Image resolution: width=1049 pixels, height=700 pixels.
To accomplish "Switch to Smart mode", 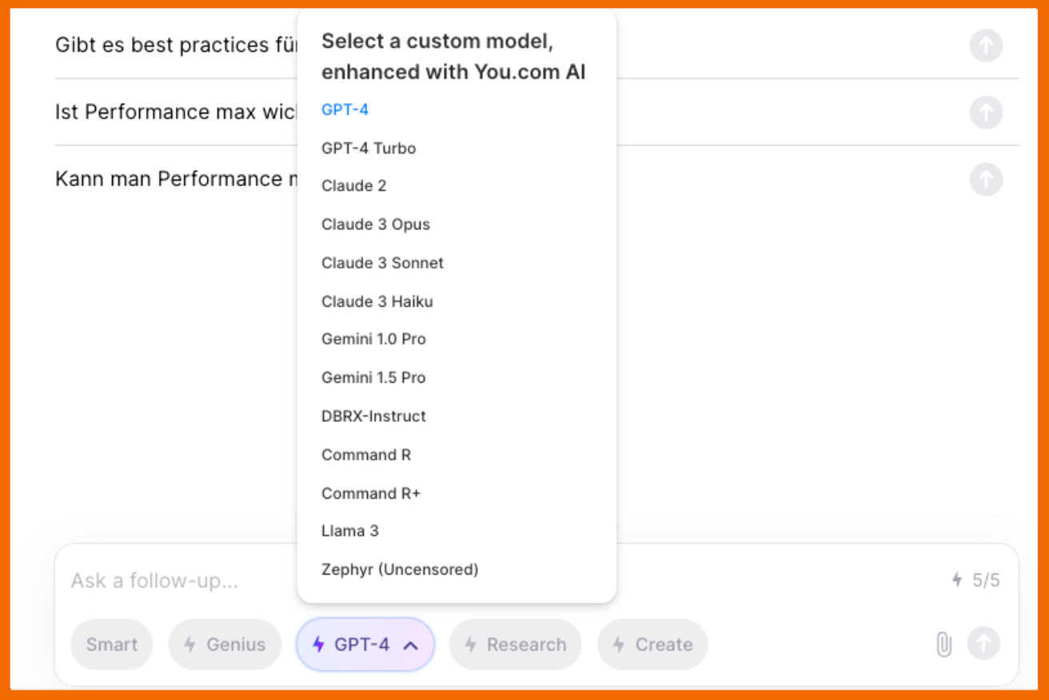I will click(111, 645).
